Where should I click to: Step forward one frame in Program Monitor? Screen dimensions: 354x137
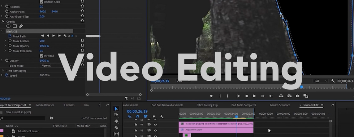[263, 96]
